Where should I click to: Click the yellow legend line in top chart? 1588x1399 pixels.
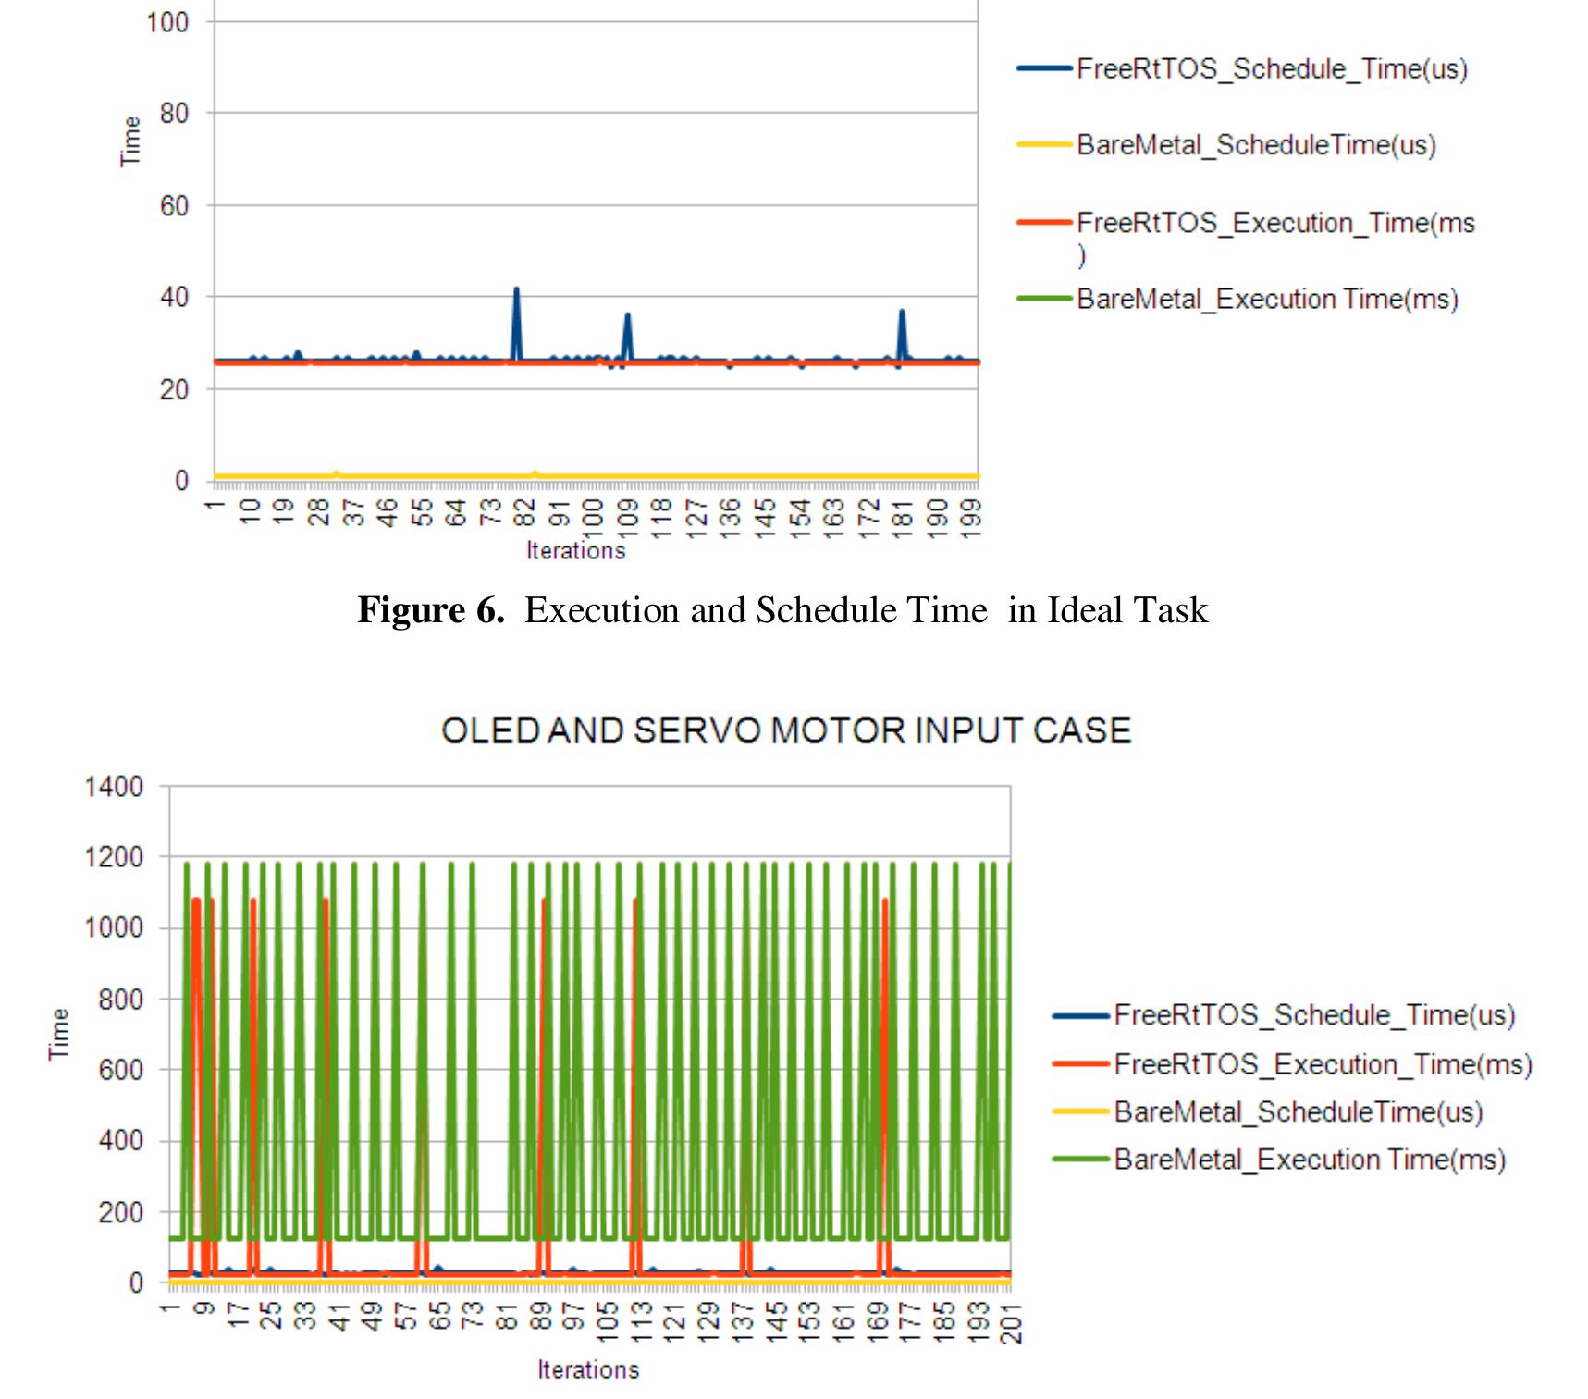coord(1044,145)
